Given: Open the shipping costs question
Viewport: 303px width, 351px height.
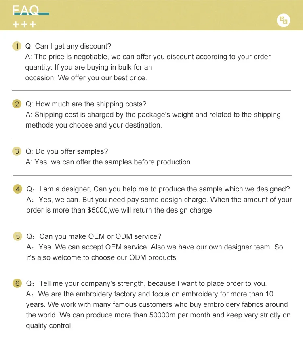Looking at the screenshot, I should 86,104.
